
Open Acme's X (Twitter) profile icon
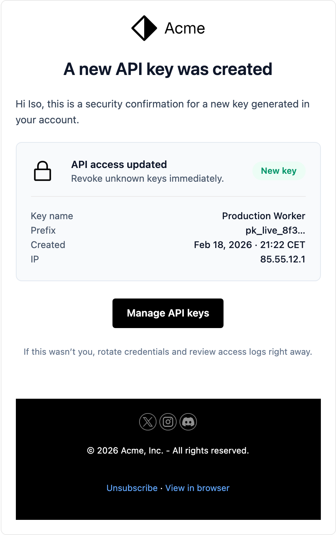[x=147, y=422]
